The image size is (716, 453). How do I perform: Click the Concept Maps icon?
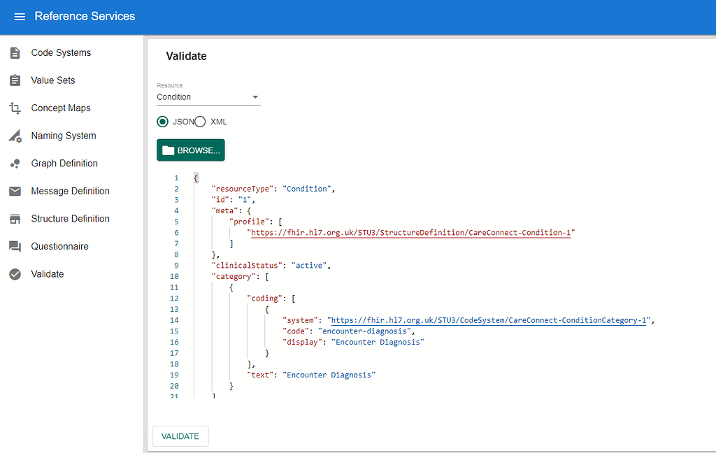click(x=15, y=108)
